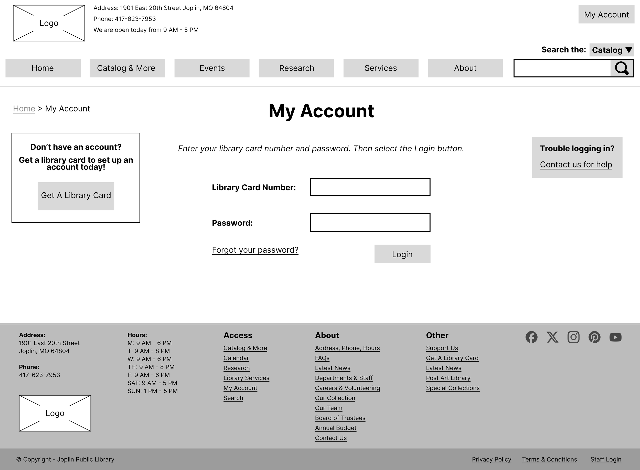Open the Careers & Volunteering link
The image size is (640, 470).
pos(347,388)
